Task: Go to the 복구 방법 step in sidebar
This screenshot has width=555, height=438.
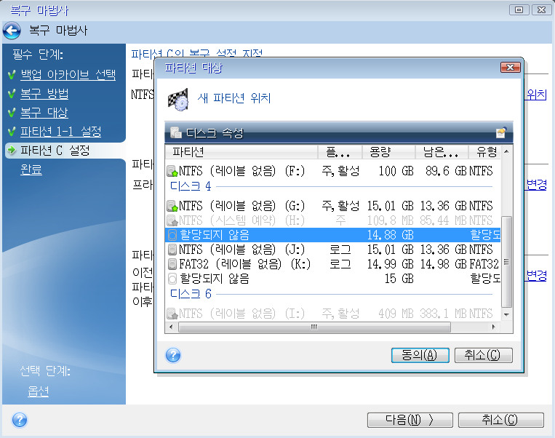Action: [x=44, y=94]
